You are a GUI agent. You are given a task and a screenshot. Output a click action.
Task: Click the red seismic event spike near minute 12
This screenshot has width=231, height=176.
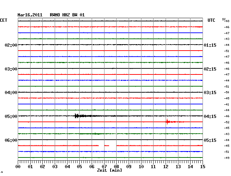tap(167, 122)
